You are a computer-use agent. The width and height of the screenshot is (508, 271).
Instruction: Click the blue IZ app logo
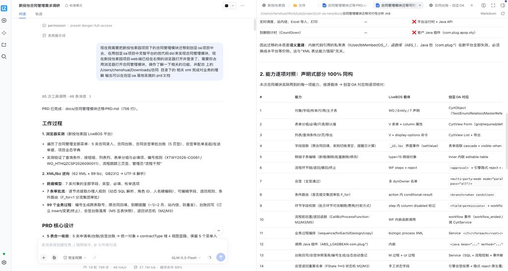(4, 8)
